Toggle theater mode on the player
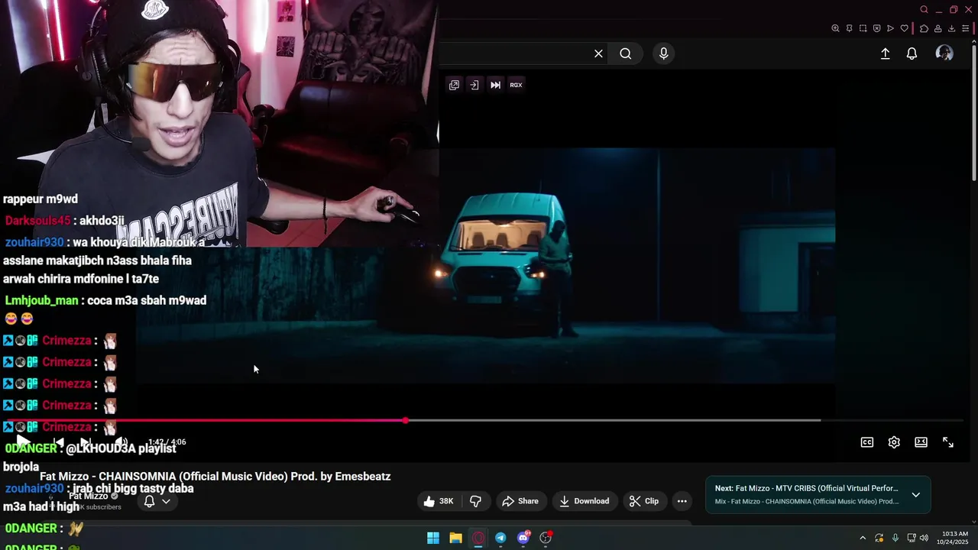 point(921,442)
